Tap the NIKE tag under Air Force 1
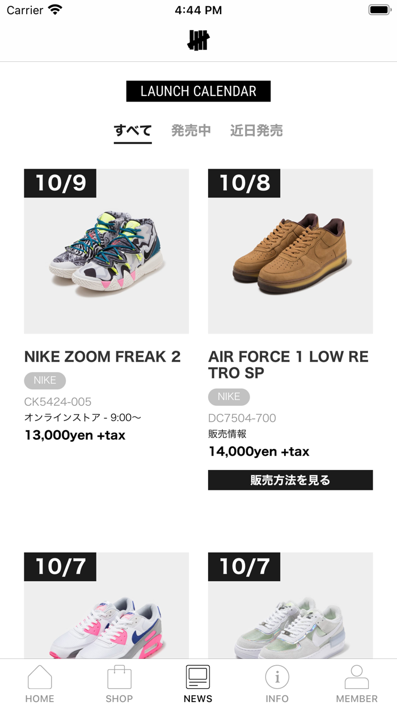The image size is (397, 706). [x=229, y=397]
